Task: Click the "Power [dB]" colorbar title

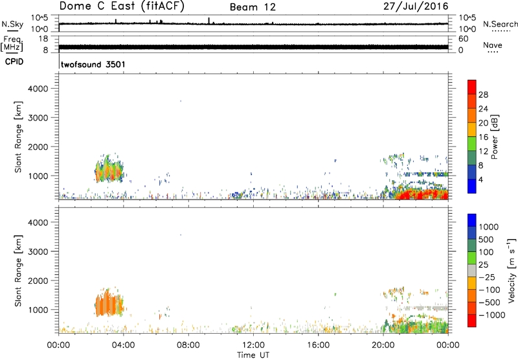Action: tap(494, 137)
